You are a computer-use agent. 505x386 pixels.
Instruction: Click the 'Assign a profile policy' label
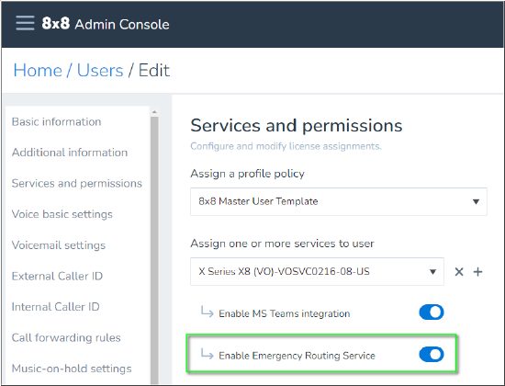coord(247,174)
